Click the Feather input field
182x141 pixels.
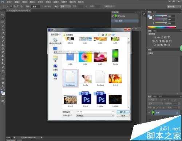(35, 7)
